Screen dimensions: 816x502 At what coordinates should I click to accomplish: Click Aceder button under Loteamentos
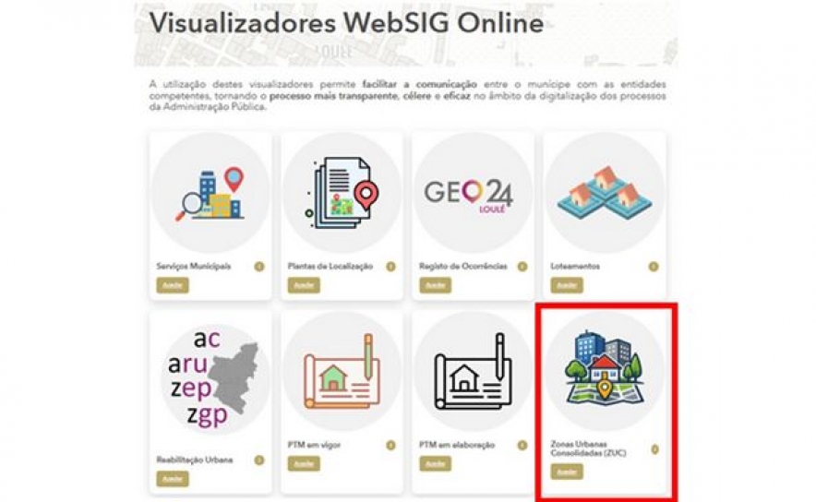(567, 285)
